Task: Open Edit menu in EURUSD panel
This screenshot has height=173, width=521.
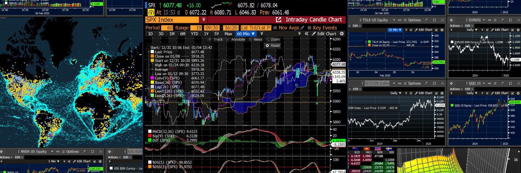Action: tap(469, 26)
